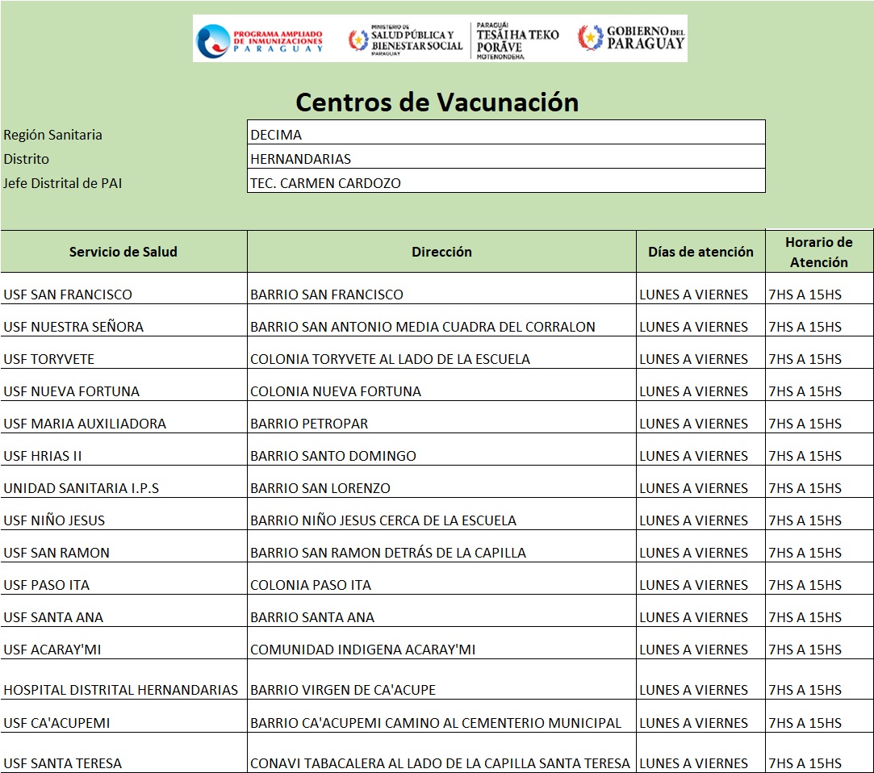Click the HOSPITAL DISTRITAL HERNANDARIAS cell

click(121, 690)
